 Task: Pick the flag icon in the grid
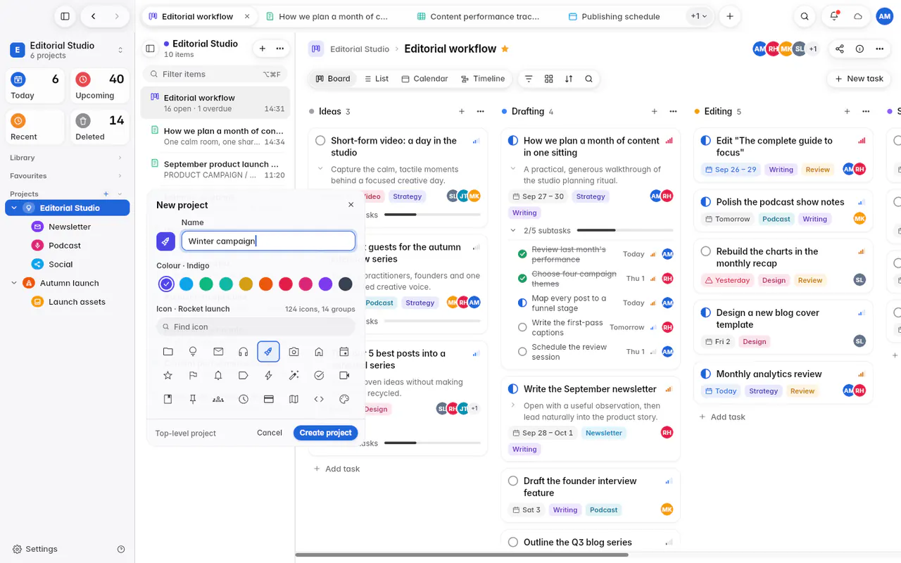pos(193,376)
